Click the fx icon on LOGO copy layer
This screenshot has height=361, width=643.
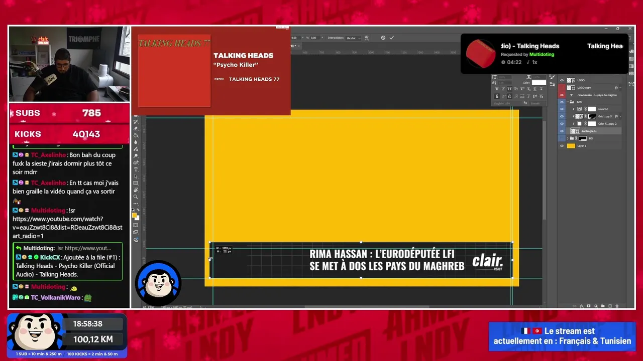616,88
